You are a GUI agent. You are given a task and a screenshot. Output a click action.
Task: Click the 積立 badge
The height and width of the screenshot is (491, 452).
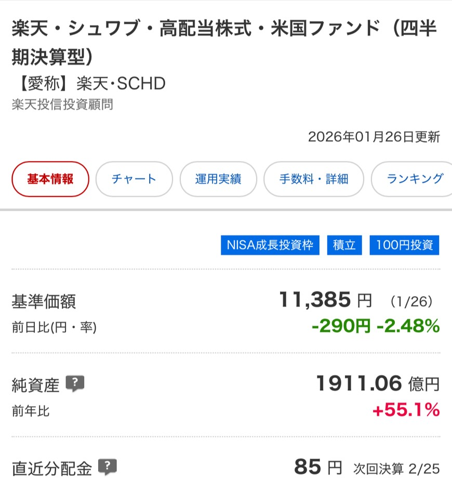click(344, 245)
